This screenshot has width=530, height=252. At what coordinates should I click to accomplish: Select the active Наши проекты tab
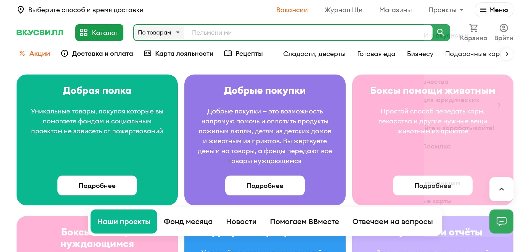click(123, 221)
